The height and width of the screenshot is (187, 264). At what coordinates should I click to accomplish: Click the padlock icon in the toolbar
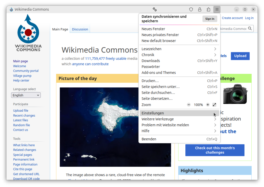click(x=200, y=9)
